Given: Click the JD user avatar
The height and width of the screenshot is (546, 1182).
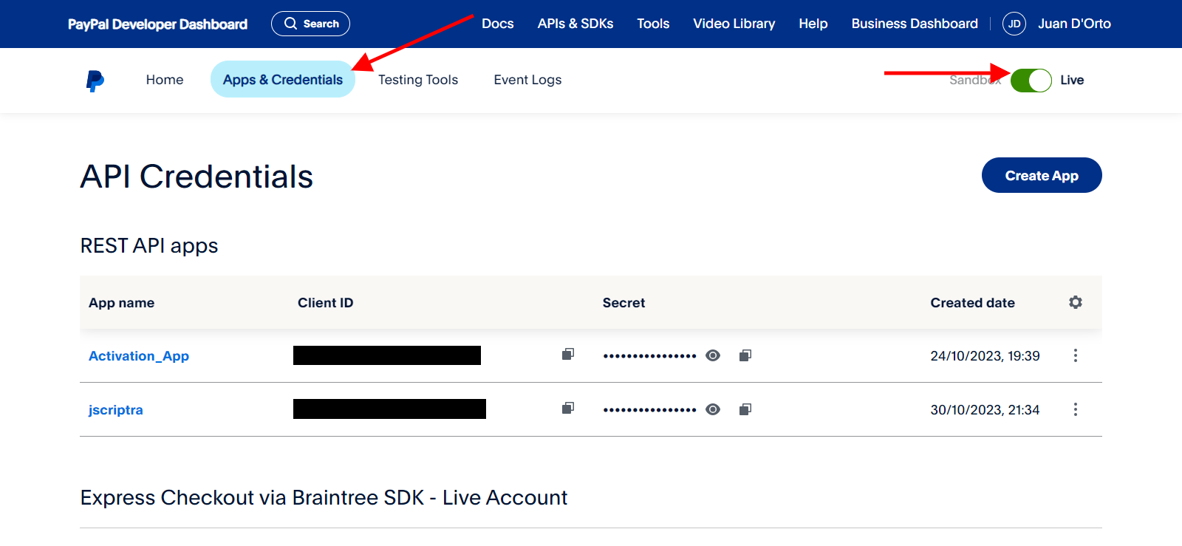Looking at the screenshot, I should [x=1014, y=24].
